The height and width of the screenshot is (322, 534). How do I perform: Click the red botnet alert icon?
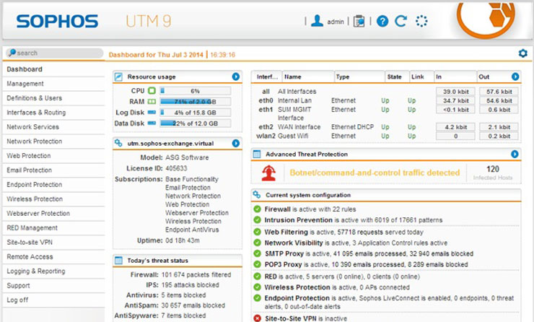[x=268, y=173]
